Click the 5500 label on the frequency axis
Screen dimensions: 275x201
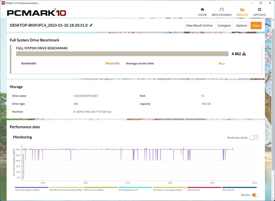(18, 150)
